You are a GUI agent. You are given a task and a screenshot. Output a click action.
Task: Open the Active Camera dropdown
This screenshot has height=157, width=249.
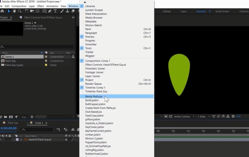point(184,116)
